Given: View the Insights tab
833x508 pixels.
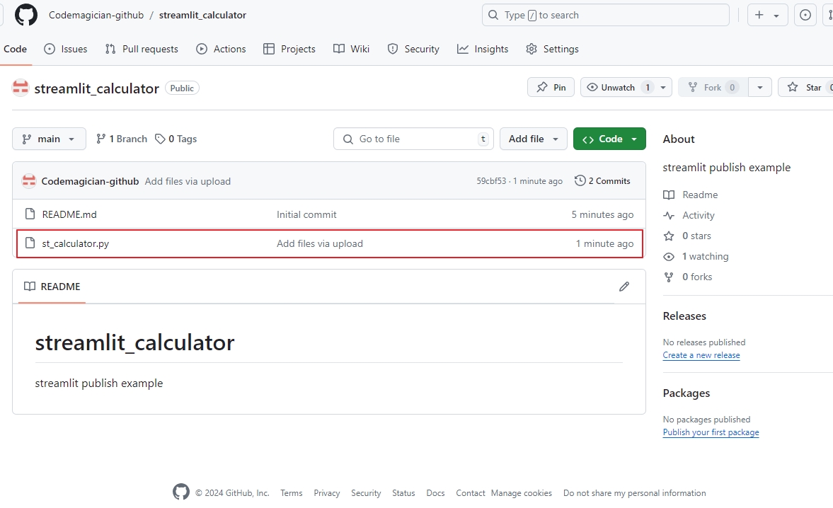Looking at the screenshot, I should click(483, 49).
